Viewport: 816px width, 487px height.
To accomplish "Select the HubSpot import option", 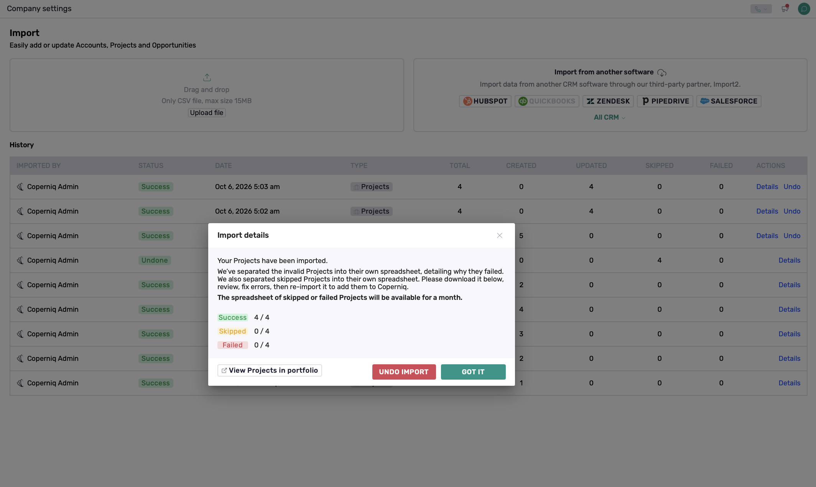I will (485, 101).
